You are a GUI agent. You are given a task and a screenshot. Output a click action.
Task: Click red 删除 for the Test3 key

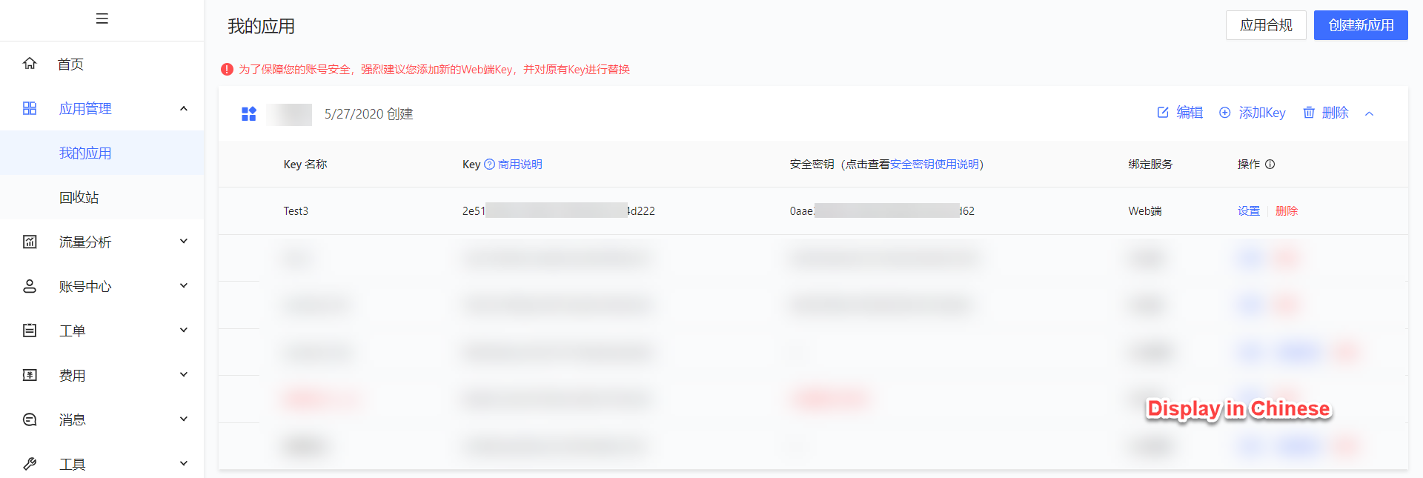[x=1287, y=211]
